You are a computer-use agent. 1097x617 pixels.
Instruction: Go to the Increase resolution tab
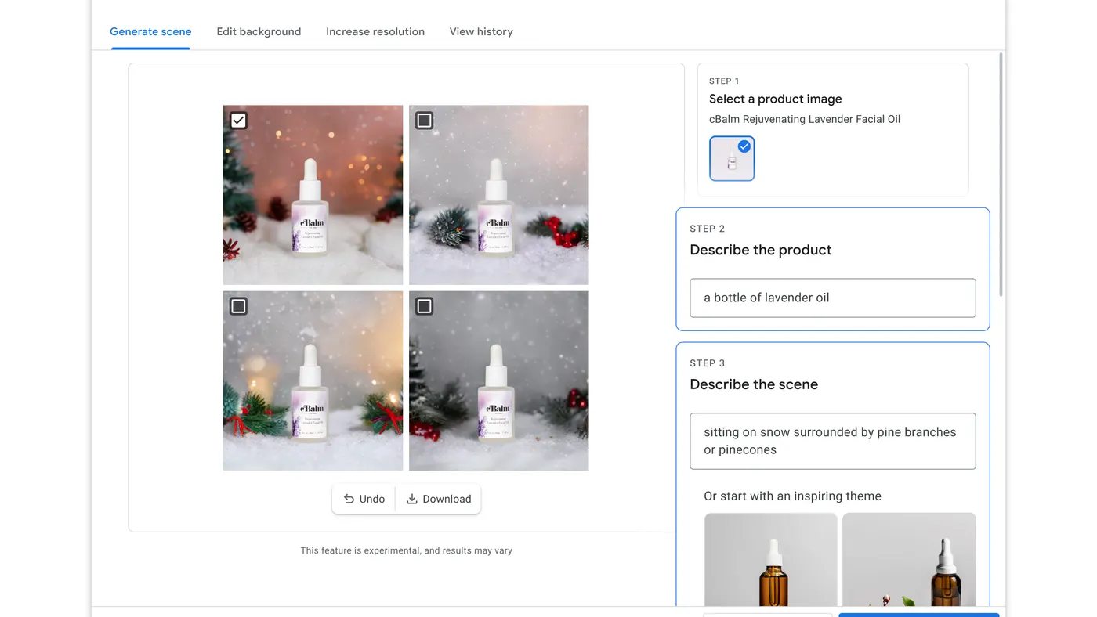click(375, 31)
